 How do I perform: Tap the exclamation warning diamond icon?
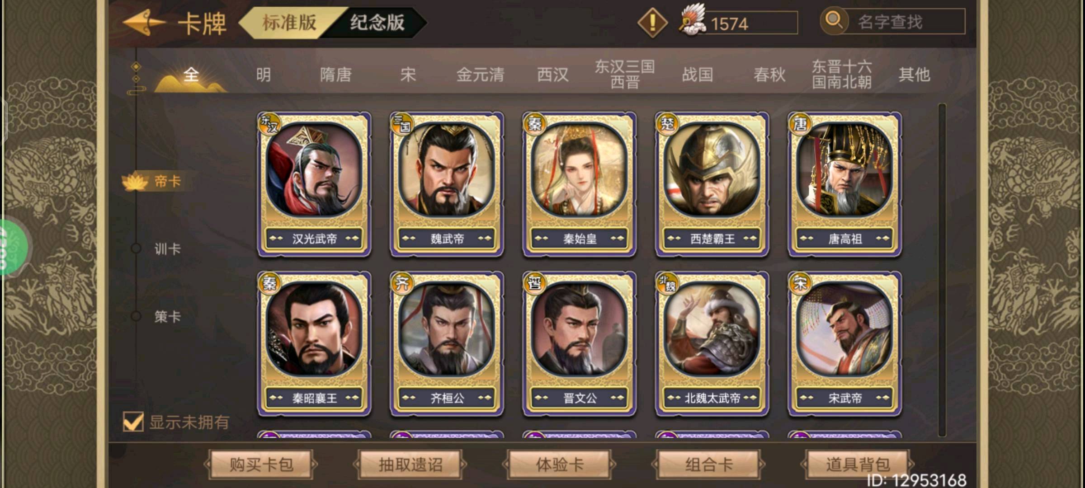pos(652,22)
